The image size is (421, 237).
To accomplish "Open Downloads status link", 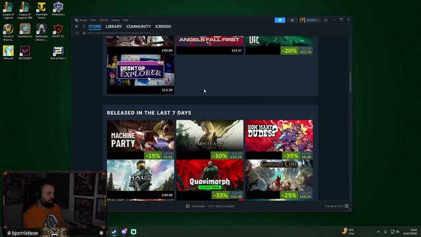I will (x=213, y=206).
